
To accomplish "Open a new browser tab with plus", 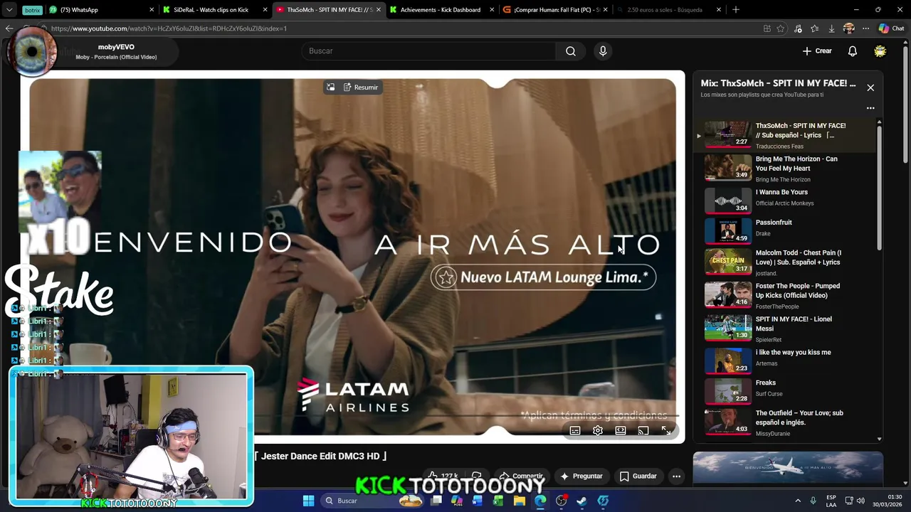I will tap(736, 10).
